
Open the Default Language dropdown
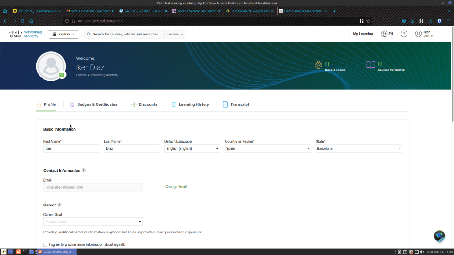coord(192,149)
